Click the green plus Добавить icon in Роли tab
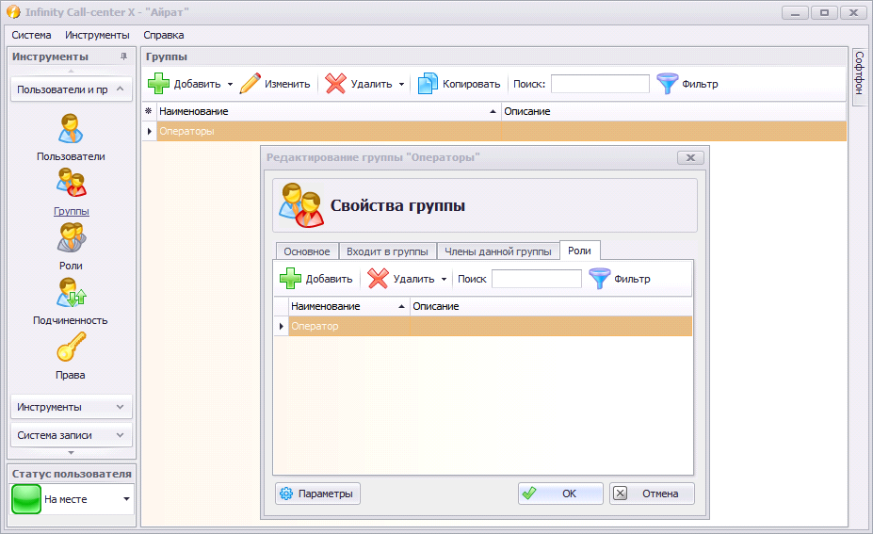The width and height of the screenshot is (873, 534). pos(290,279)
